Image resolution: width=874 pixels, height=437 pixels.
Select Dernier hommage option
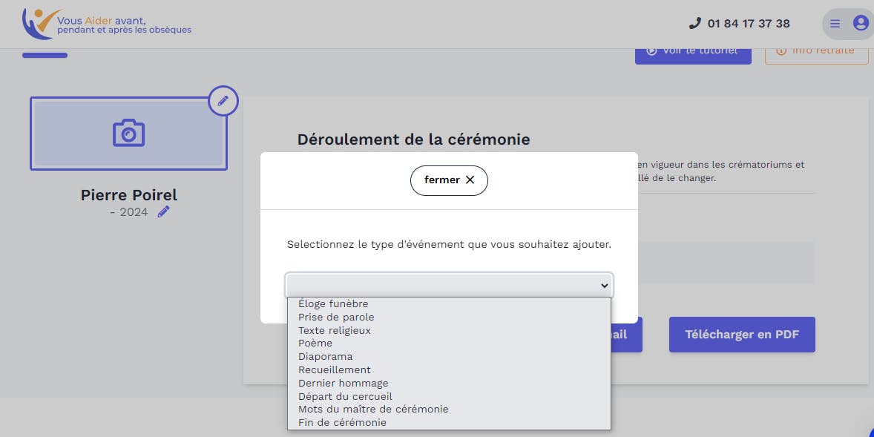450,384
